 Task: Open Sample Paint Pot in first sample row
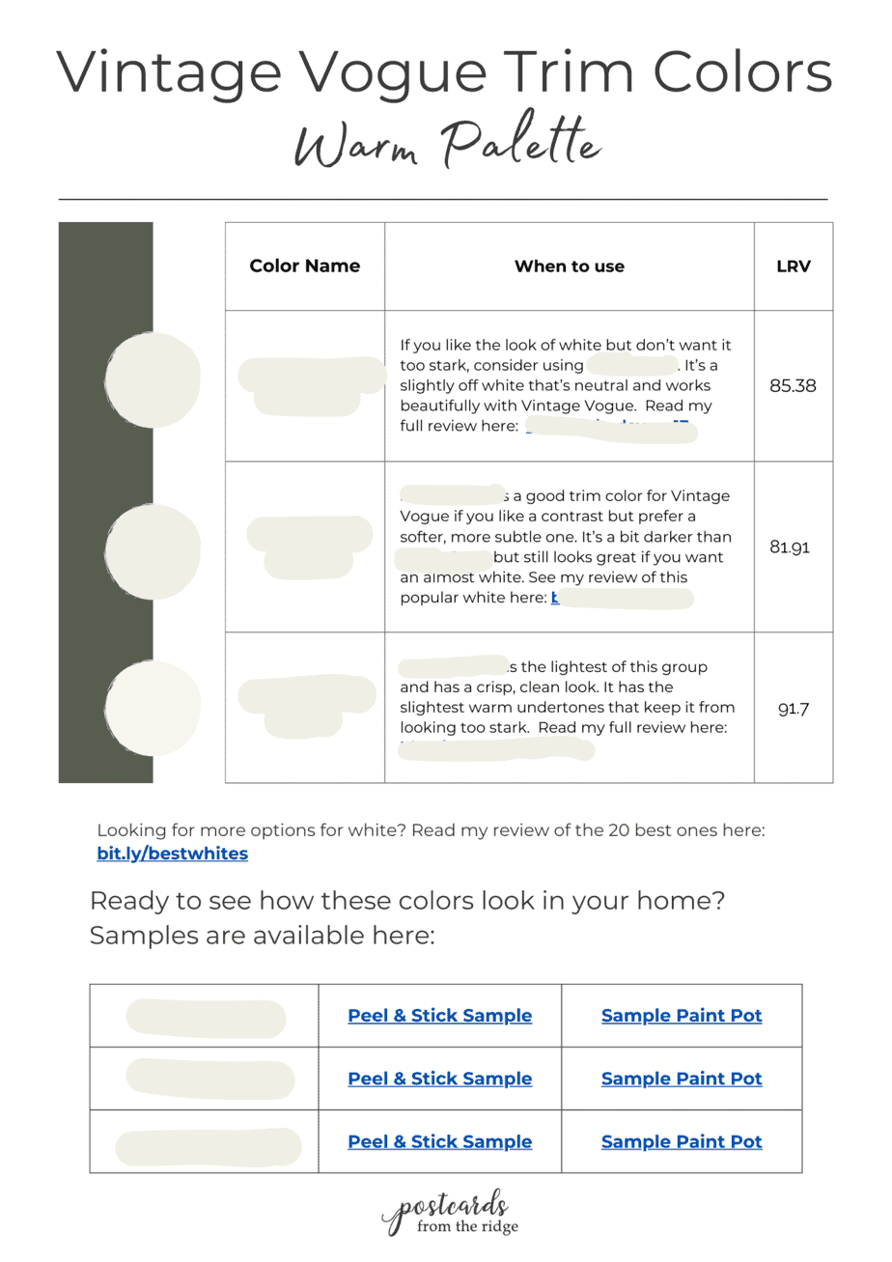[x=682, y=1016]
